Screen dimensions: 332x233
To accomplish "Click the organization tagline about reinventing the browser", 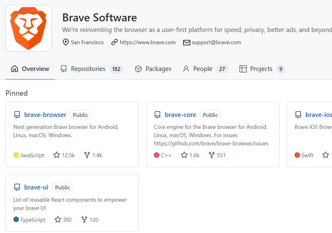I will pos(197,30).
